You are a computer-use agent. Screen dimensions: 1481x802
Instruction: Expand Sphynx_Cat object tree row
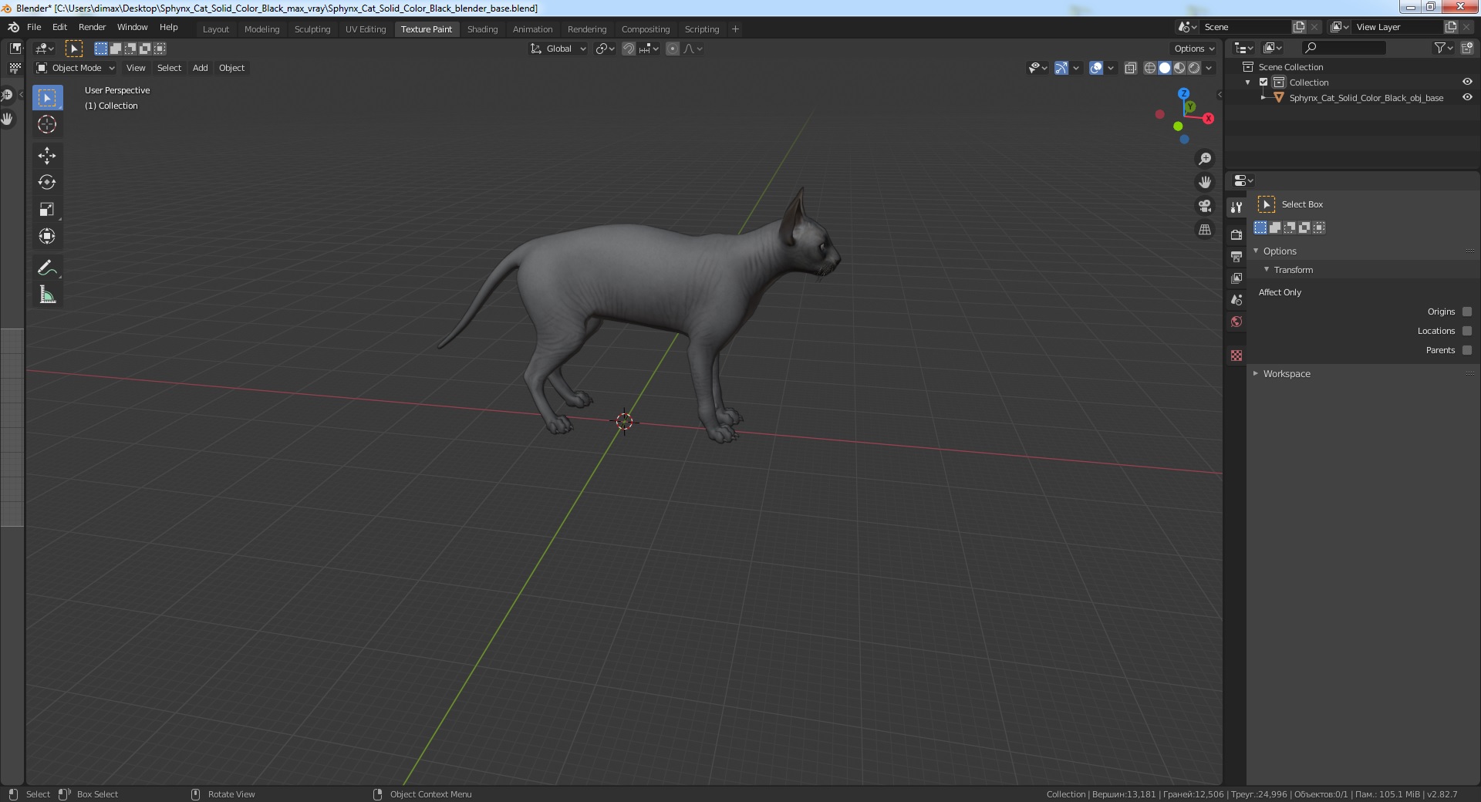1263,98
